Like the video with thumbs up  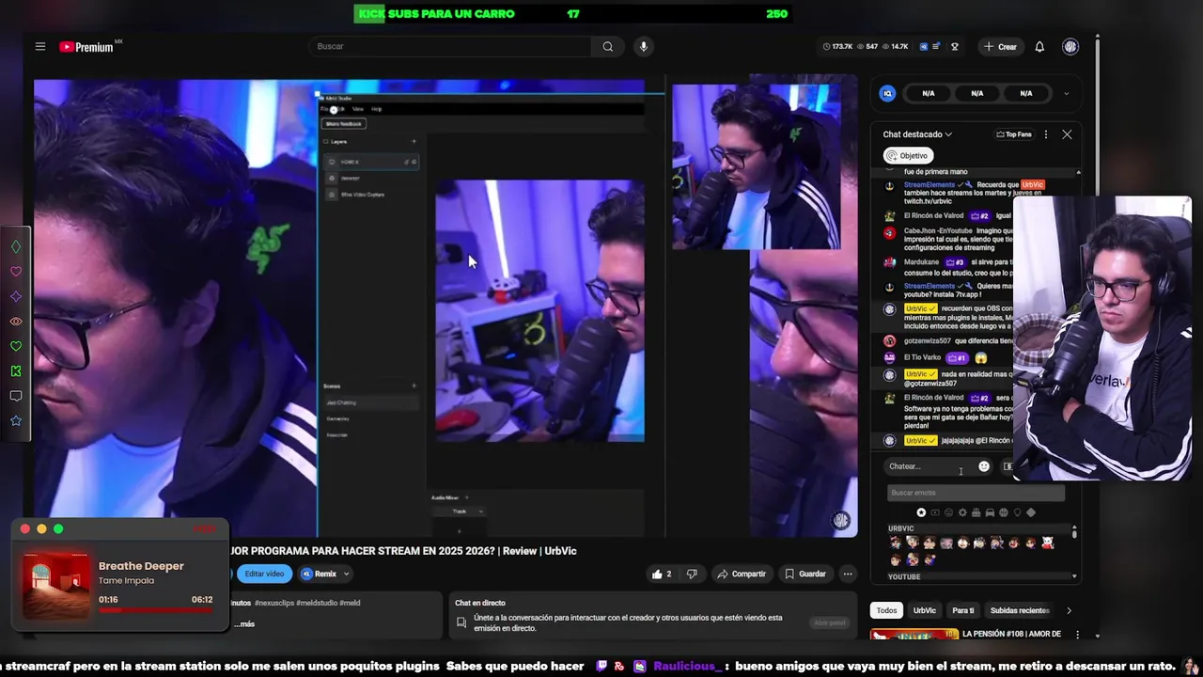pyautogui.click(x=661, y=574)
